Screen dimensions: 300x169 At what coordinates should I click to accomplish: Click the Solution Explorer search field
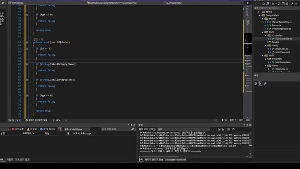coord(276,8)
